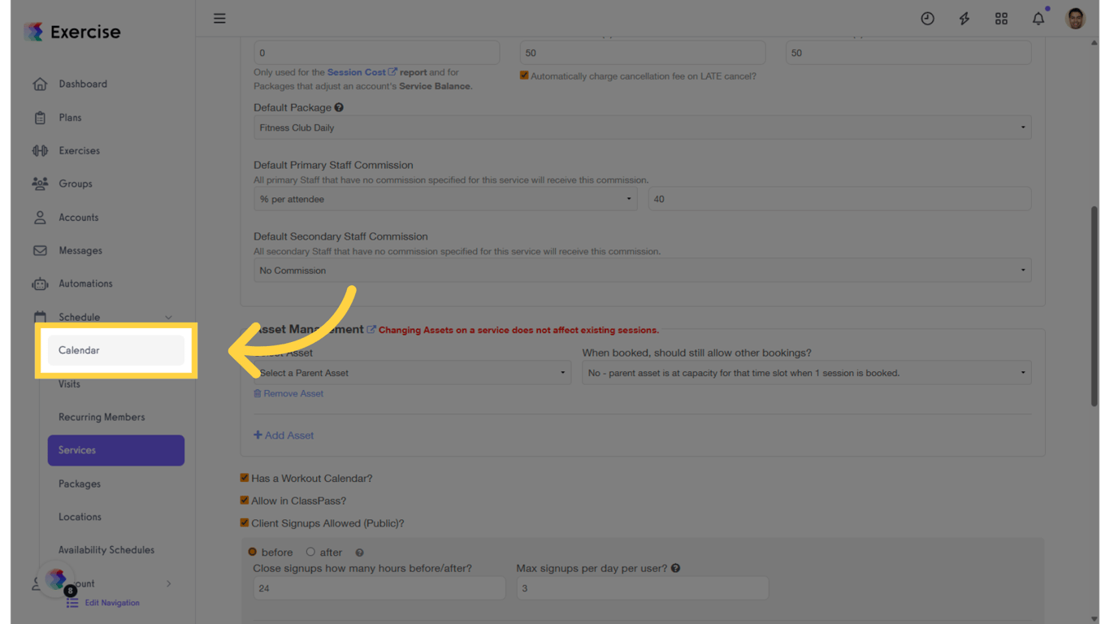This screenshot has height=624, width=1110.
Task: Open the clock history icon
Action: pyautogui.click(x=927, y=19)
